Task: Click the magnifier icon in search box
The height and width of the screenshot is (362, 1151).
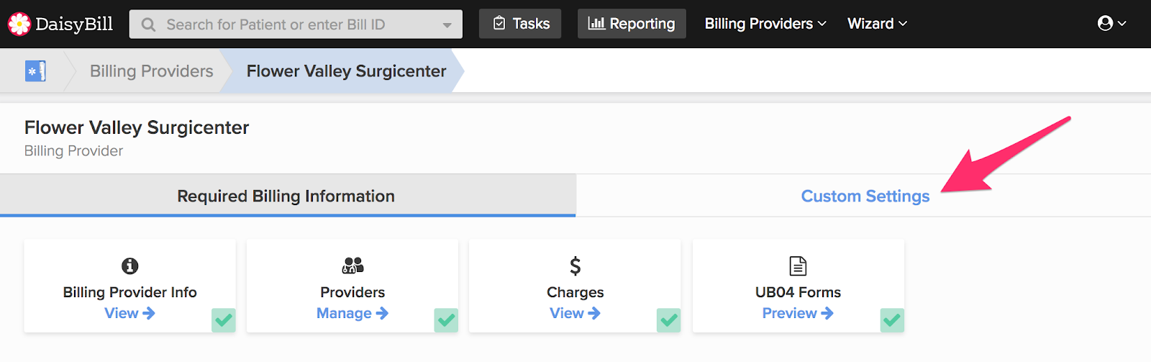Action: 148,24
